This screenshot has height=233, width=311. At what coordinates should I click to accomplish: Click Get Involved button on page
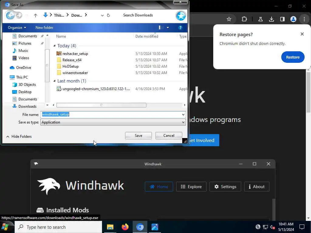(204, 140)
